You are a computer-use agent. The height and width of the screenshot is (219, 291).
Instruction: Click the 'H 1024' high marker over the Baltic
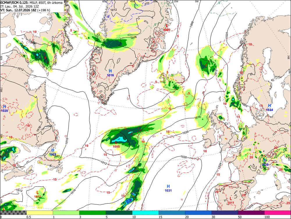[269, 108]
